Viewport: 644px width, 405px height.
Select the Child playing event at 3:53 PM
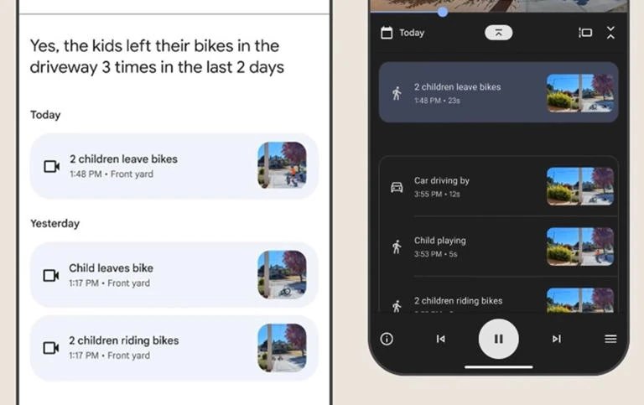pyautogui.click(x=498, y=247)
